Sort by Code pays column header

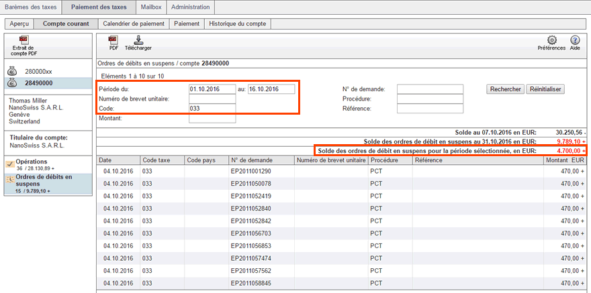206,160
